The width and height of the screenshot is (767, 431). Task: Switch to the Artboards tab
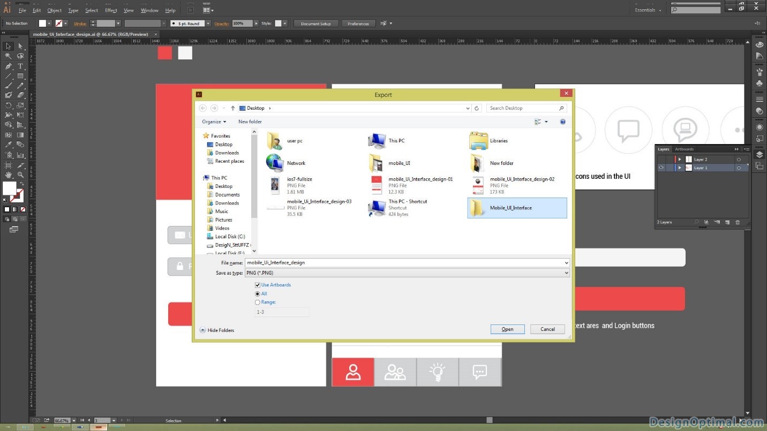pyautogui.click(x=684, y=149)
